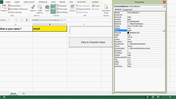Switch to Page Break Preview

click(x=158, y=97)
